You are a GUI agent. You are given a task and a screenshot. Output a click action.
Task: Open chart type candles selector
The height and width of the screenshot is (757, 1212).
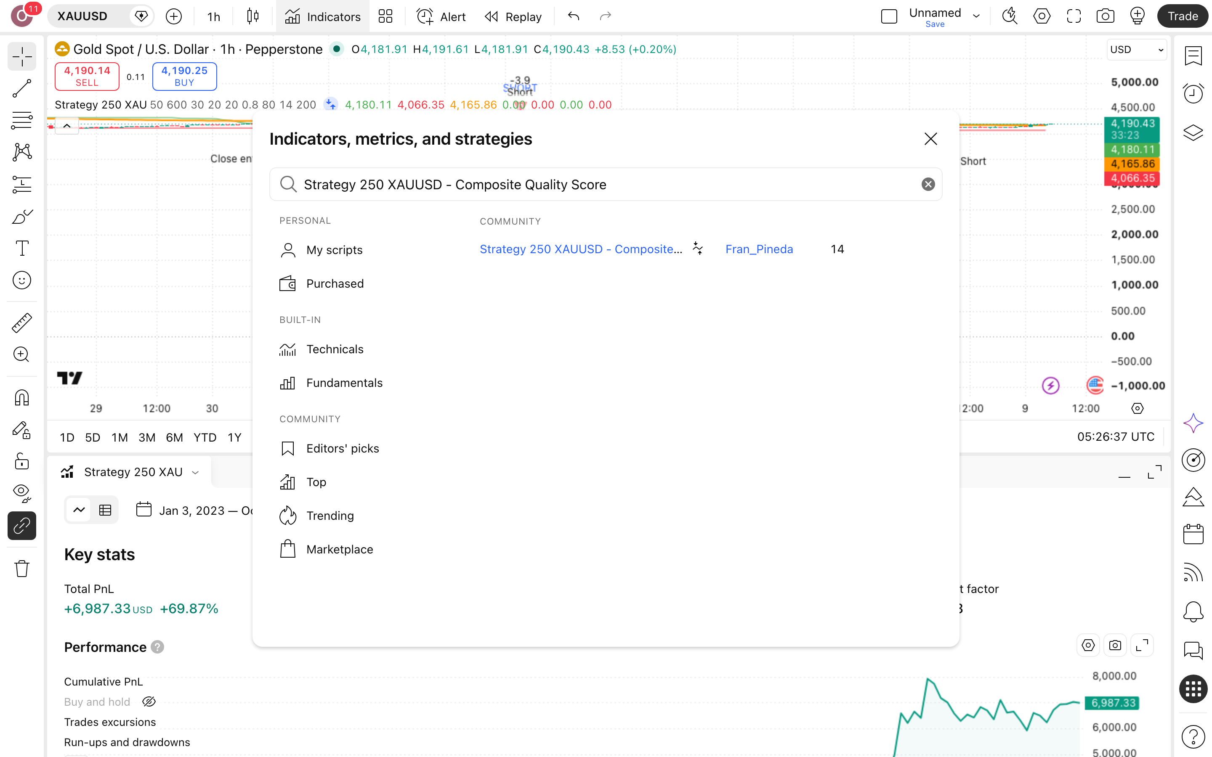click(253, 16)
